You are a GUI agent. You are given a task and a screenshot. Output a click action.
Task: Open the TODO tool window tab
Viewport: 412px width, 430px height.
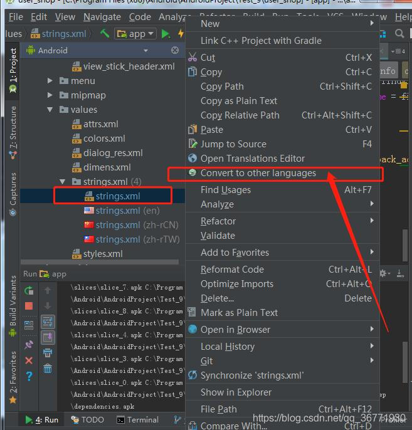click(88, 419)
